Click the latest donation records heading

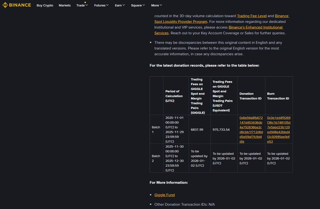tap(204, 65)
